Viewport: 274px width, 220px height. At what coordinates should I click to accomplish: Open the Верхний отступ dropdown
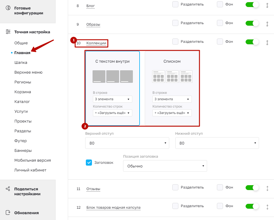pyautogui.click(x=127, y=143)
